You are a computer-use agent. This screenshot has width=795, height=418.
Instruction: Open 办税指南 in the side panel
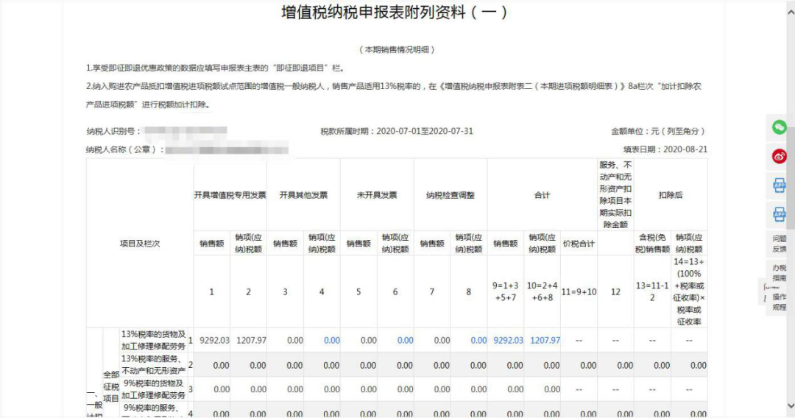coord(780,272)
